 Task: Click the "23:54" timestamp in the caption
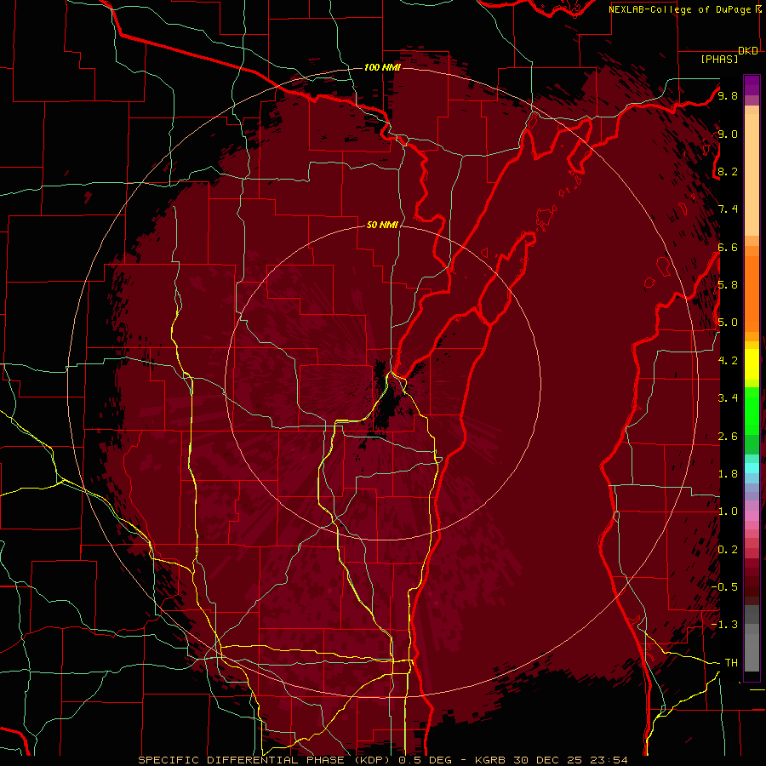609,760
